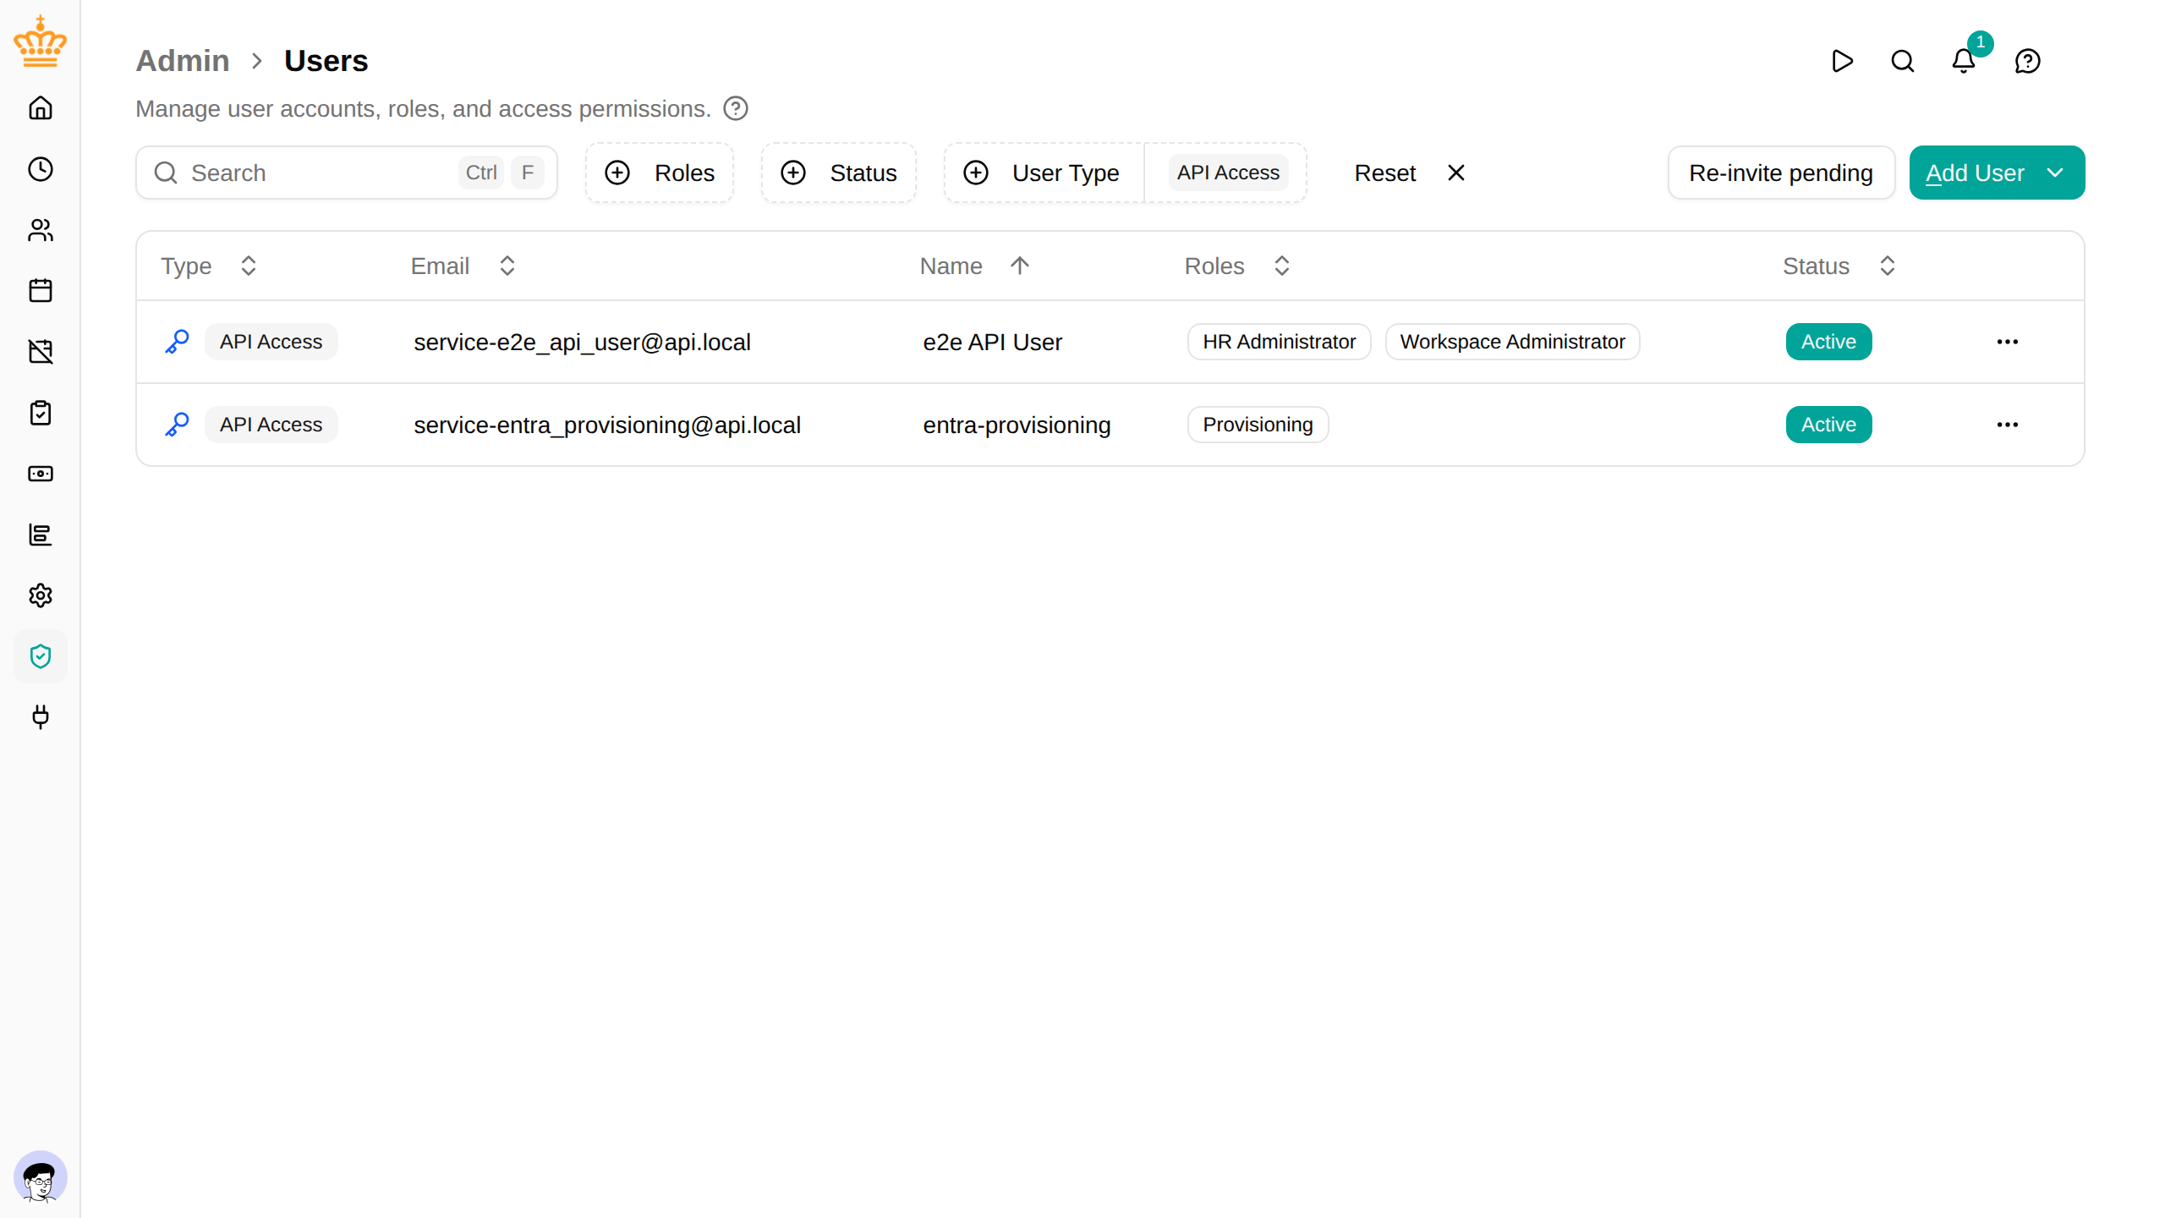The height and width of the screenshot is (1218, 2165).
Task: Open the calendar sidebar icon
Action: tap(41, 291)
